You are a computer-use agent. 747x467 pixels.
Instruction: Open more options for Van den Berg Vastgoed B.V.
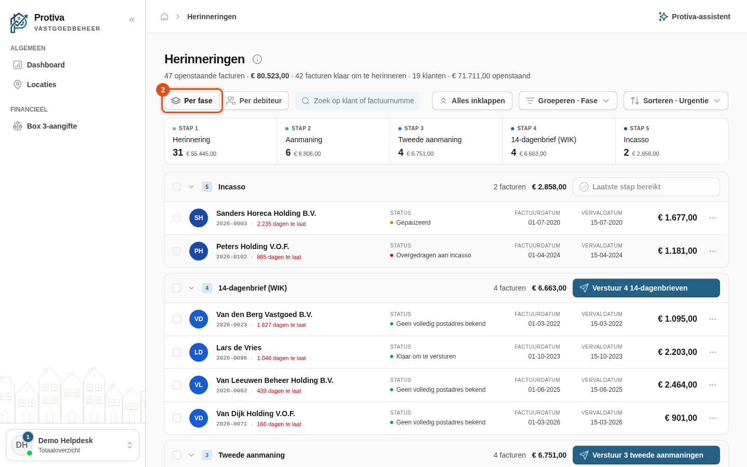tap(713, 319)
